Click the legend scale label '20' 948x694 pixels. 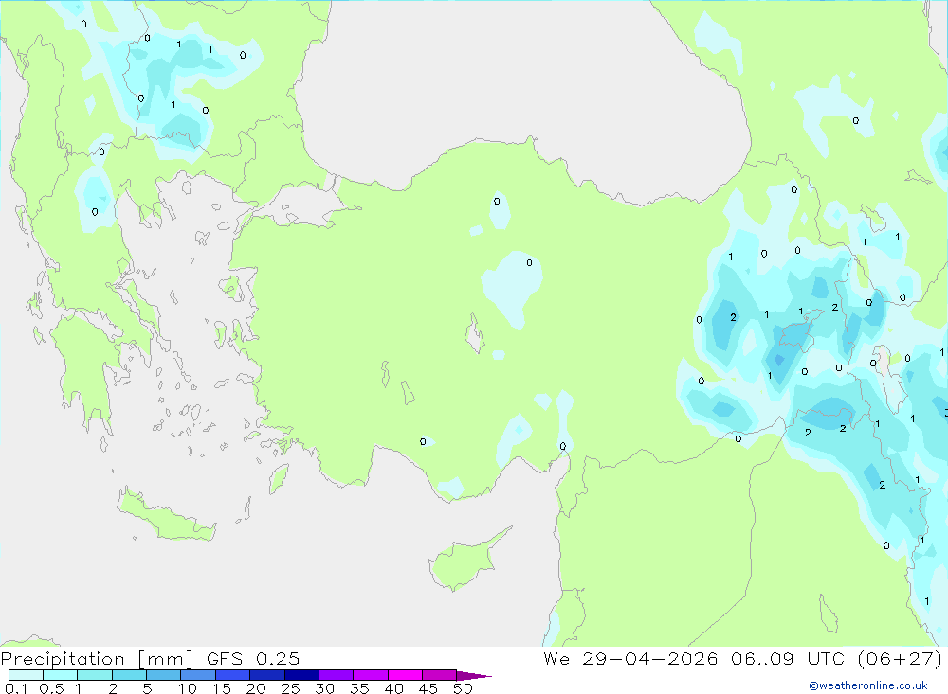(256, 688)
